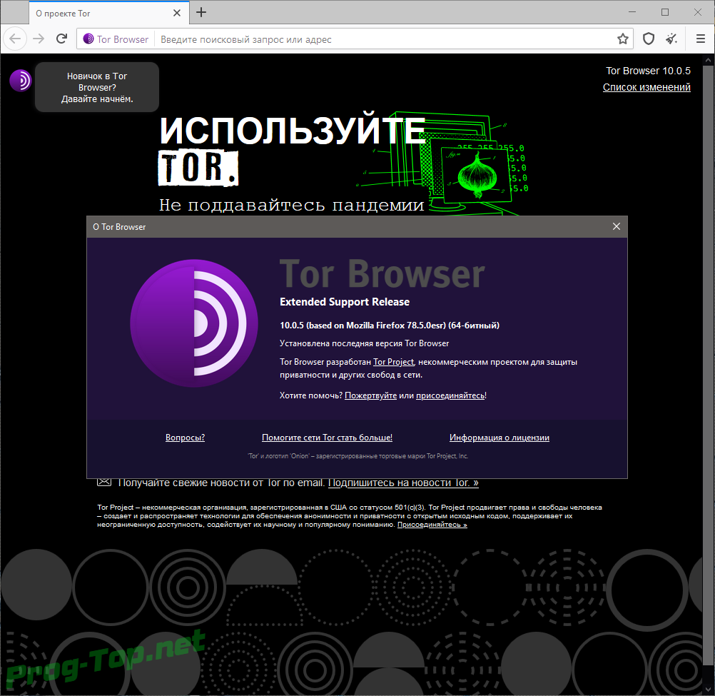Image resolution: width=715 pixels, height=696 pixels.
Task: Click the New Identity broom icon
Action: [x=671, y=39]
